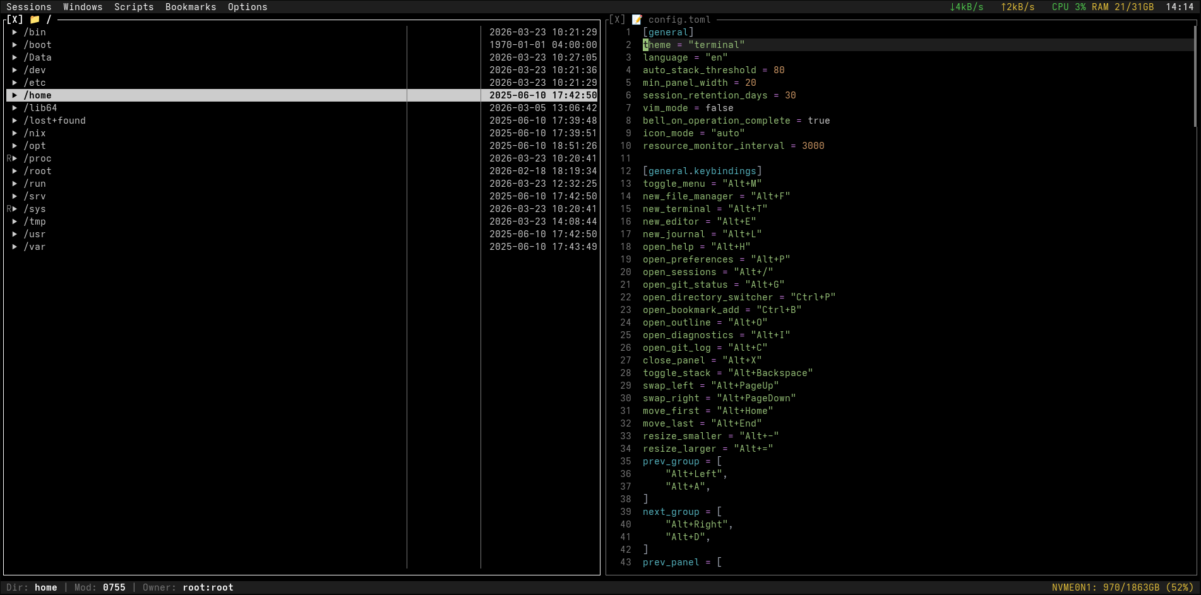Close the config.toml editor panel
This screenshot has height=595, width=1201.
pyautogui.click(x=617, y=20)
